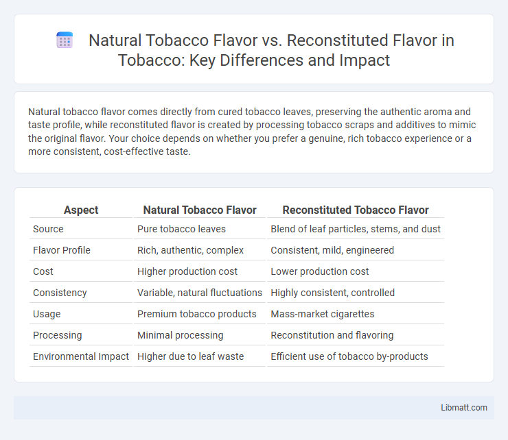Click the article title heading
Screen dimensions: 508x440
tap(271, 50)
